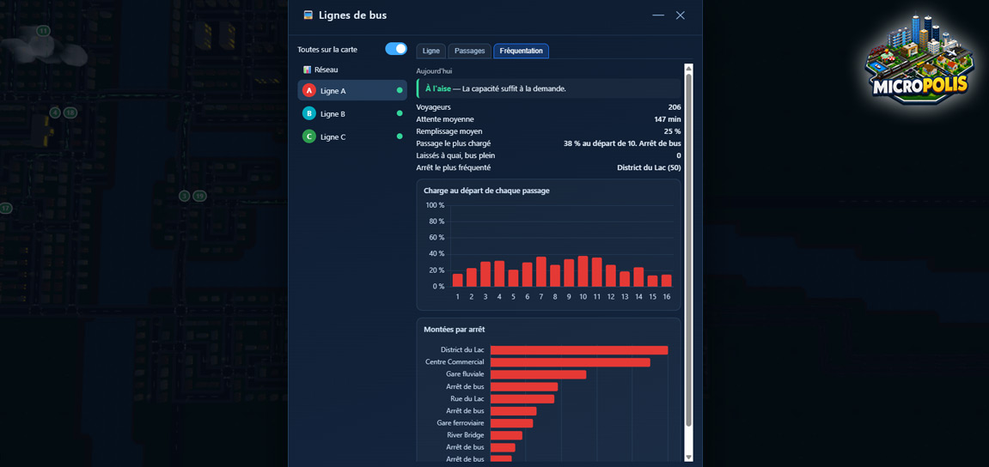Select Réseau in the line list
The width and height of the screenshot is (989, 467).
click(x=352, y=70)
